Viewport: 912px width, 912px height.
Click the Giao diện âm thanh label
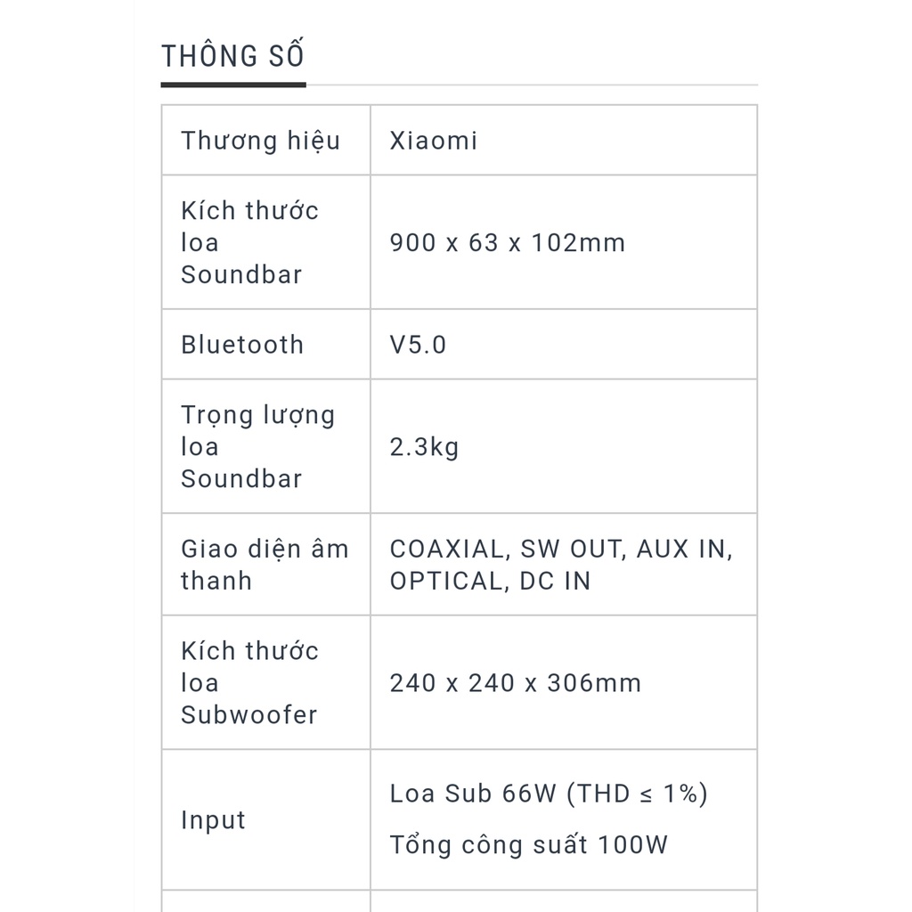265,565
